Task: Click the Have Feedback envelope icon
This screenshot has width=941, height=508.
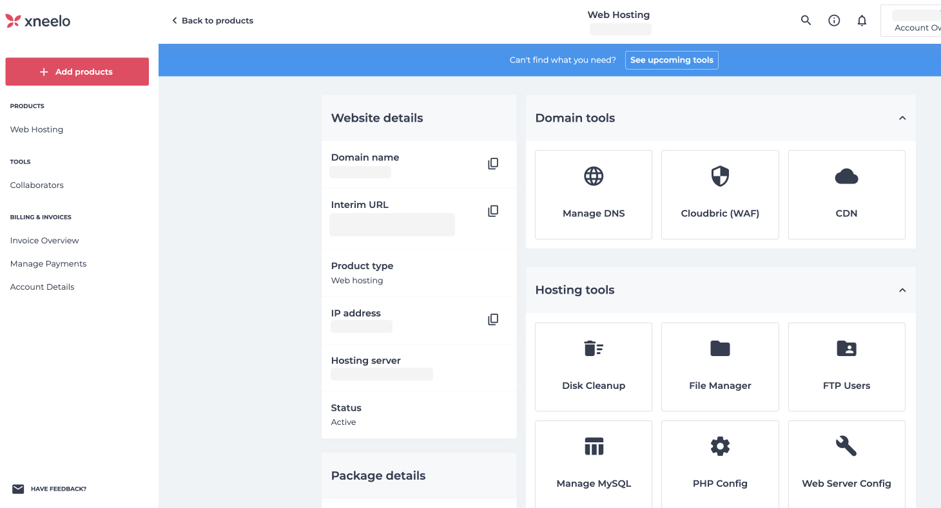Action: click(18, 489)
